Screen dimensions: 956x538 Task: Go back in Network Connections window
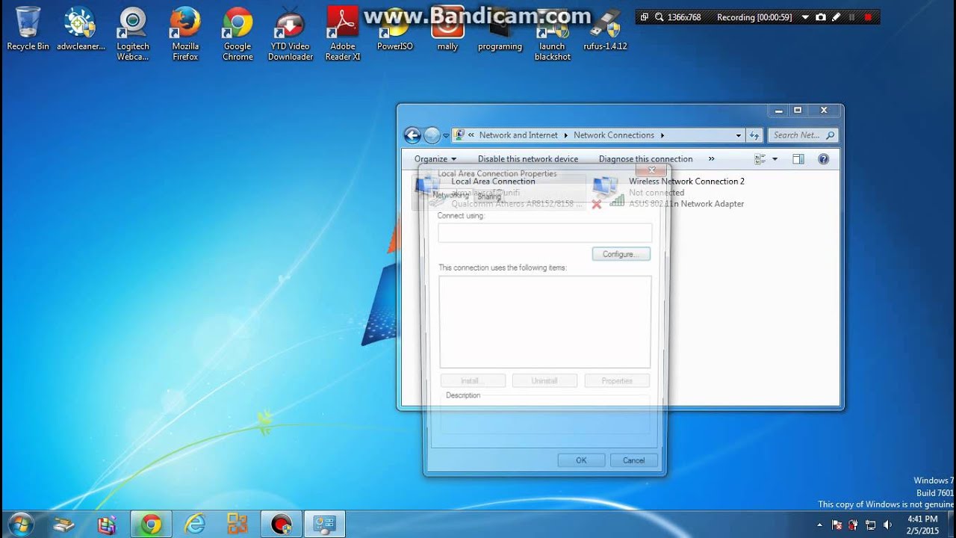(412, 135)
